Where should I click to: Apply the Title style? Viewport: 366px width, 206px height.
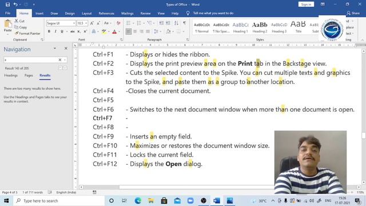(x=298, y=27)
